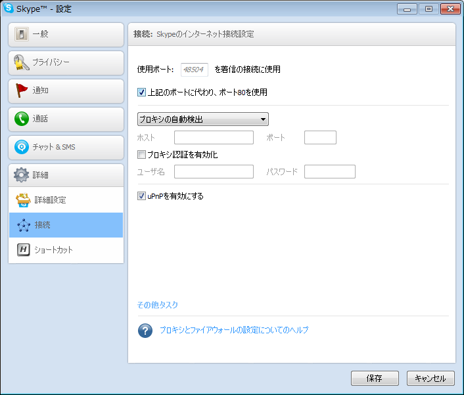Click the チャット & SMS chat bubble icon

(x=22, y=147)
